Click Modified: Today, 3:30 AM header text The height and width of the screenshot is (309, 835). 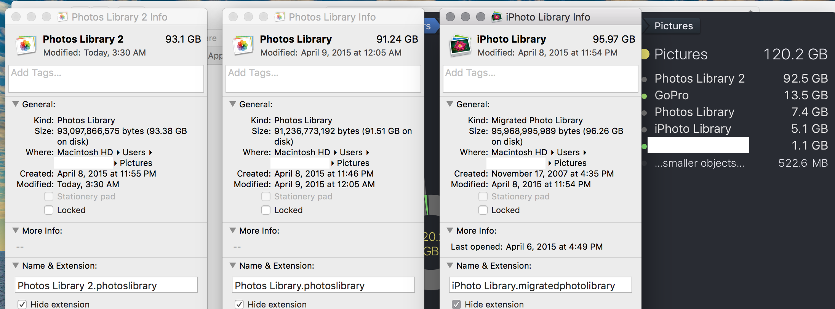pos(94,53)
